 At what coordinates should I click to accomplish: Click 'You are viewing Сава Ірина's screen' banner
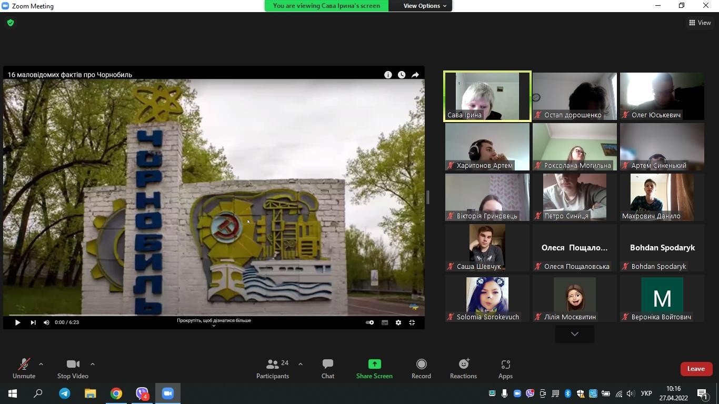[x=326, y=6]
